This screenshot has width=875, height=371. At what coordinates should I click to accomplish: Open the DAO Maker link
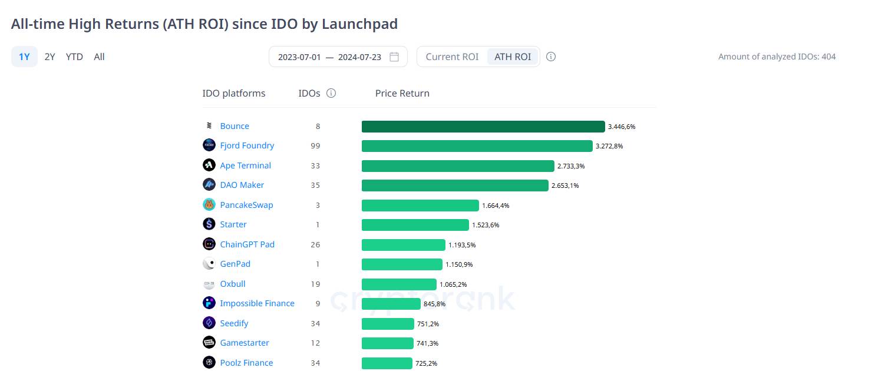pyautogui.click(x=242, y=185)
